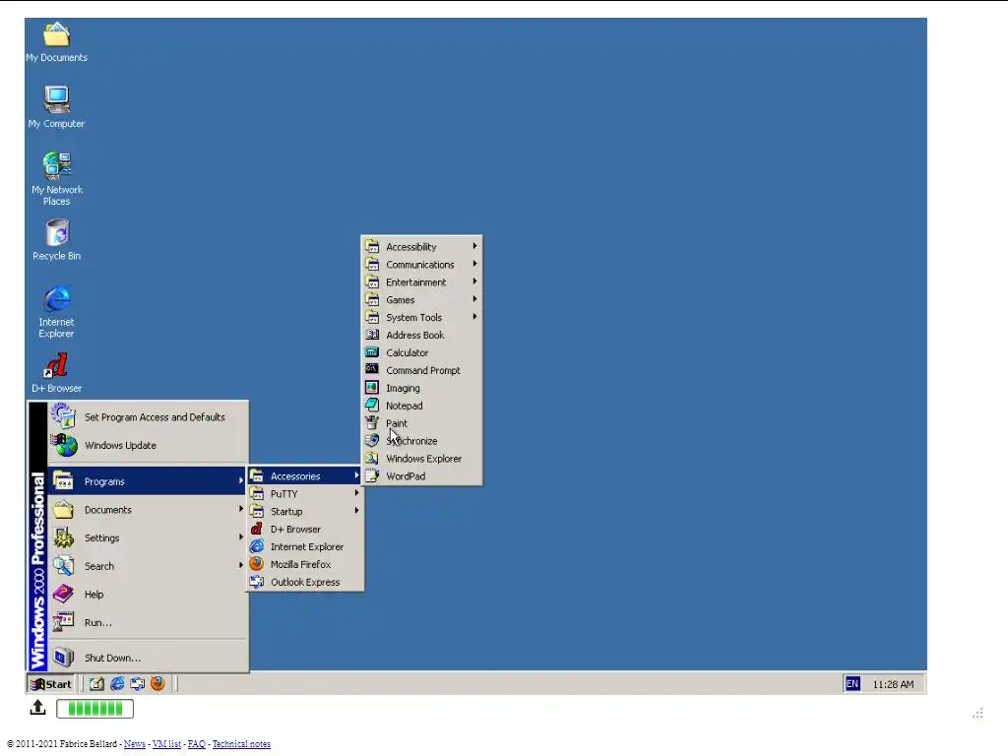Viewport: 1008px width, 756px height.
Task: Expand the Games submenu
Action: (x=421, y=299)
